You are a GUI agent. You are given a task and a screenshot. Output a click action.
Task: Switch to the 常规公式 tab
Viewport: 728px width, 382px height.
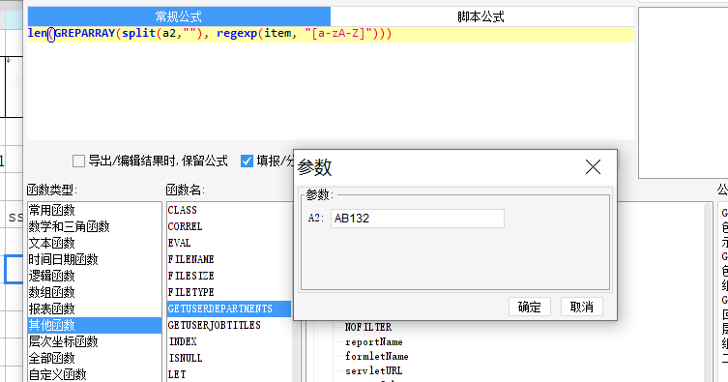click(x=179, y=16)
